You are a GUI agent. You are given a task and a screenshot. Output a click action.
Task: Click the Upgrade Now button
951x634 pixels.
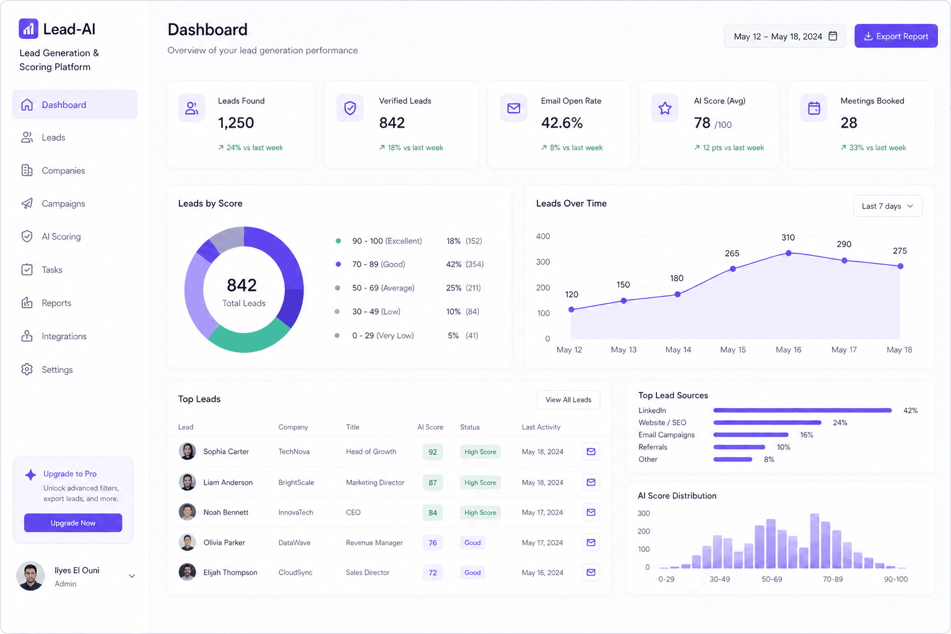(73, 523)
